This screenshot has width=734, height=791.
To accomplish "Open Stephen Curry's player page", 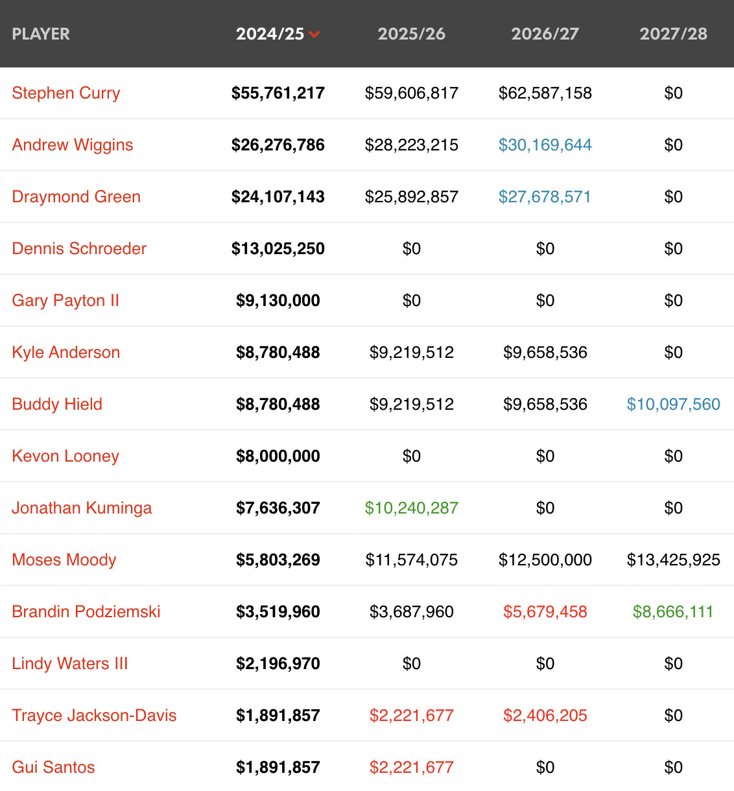I will click(x=66, y=93).
